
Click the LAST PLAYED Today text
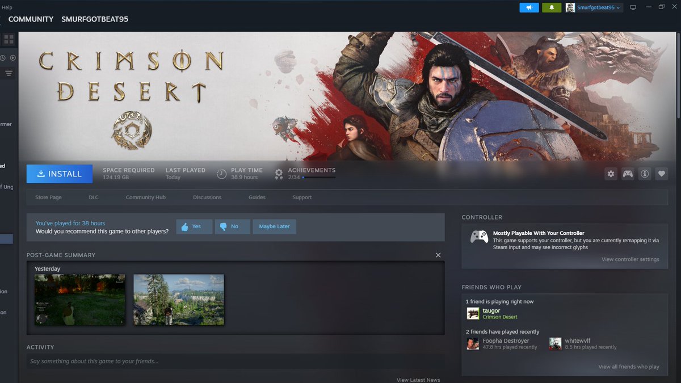[186, 174]
